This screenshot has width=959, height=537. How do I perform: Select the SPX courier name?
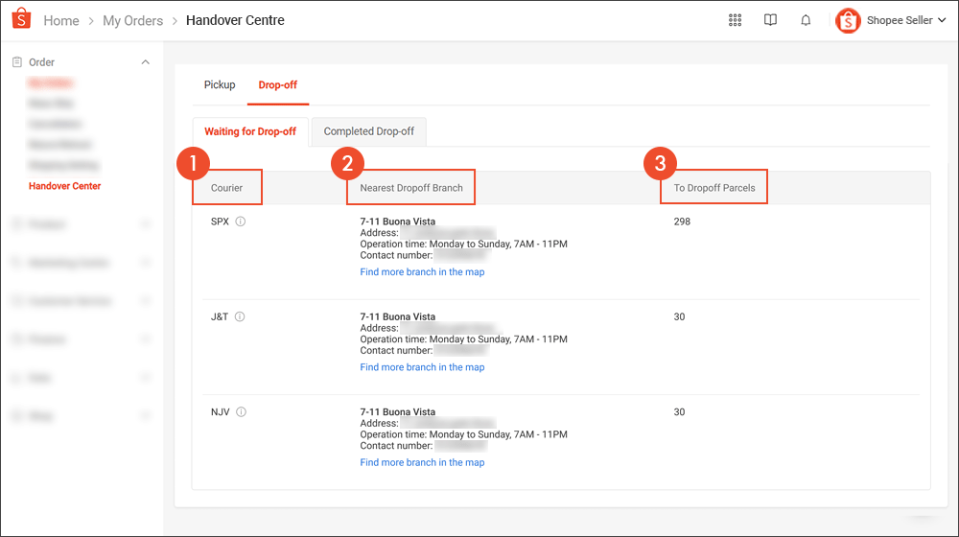(220, 222)
